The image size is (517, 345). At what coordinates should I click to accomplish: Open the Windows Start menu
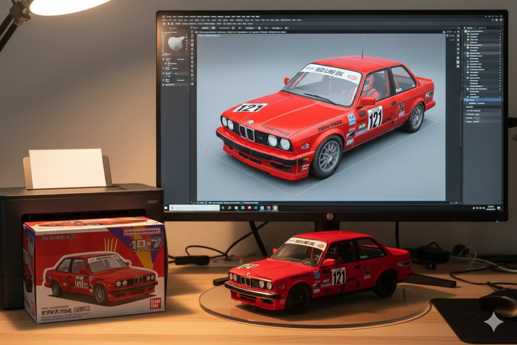166,208
